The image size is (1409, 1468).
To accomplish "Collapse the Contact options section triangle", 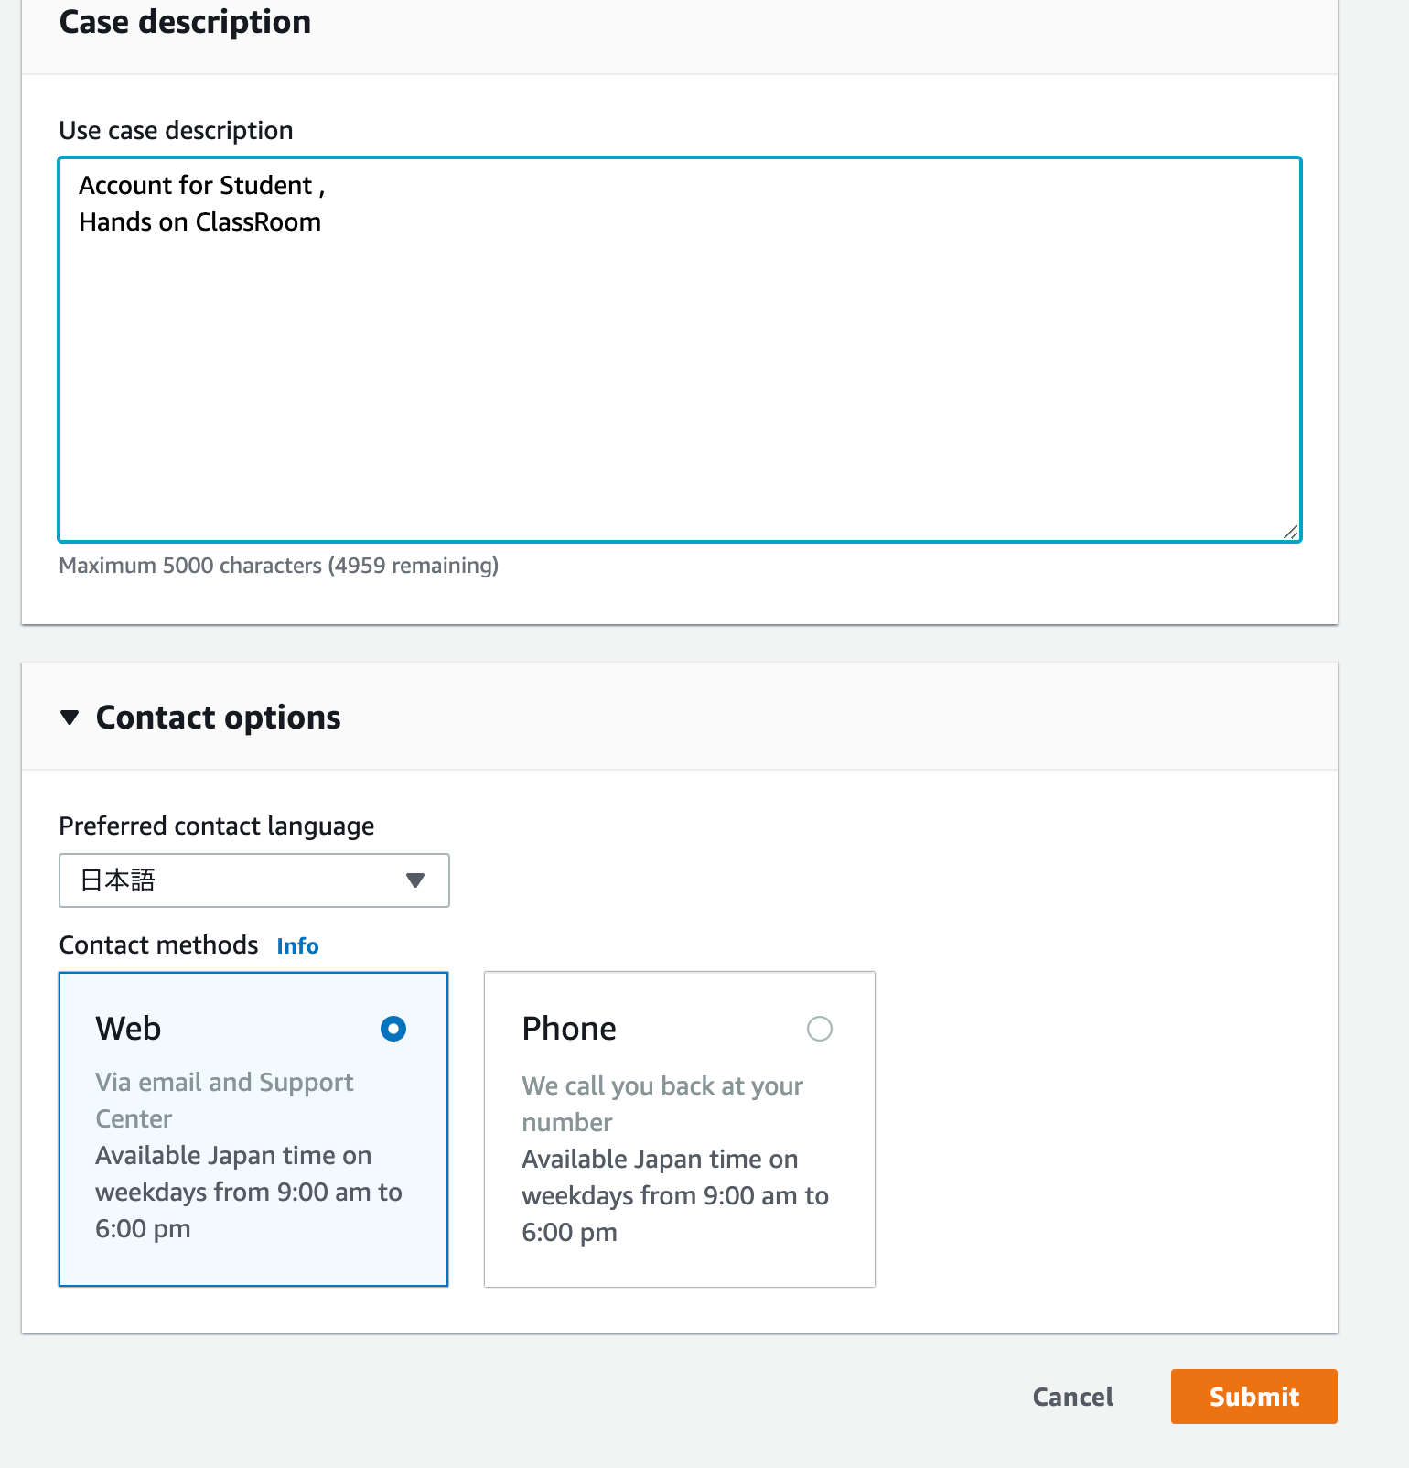I will [70, 718].
